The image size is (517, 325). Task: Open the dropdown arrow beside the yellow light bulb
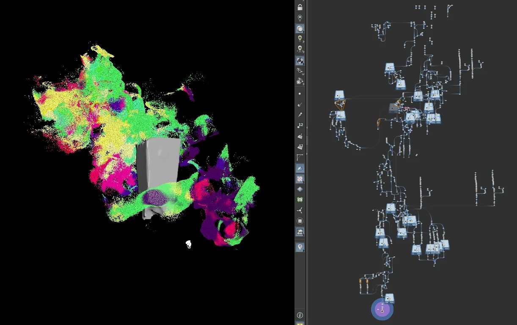pyautogui.click(x=304, y=42)
